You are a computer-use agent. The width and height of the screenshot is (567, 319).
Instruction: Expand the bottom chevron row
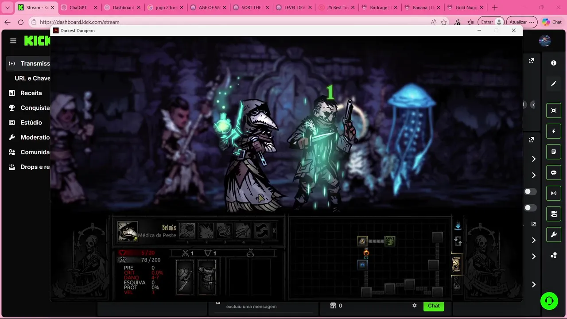click(x=533, y=284)
